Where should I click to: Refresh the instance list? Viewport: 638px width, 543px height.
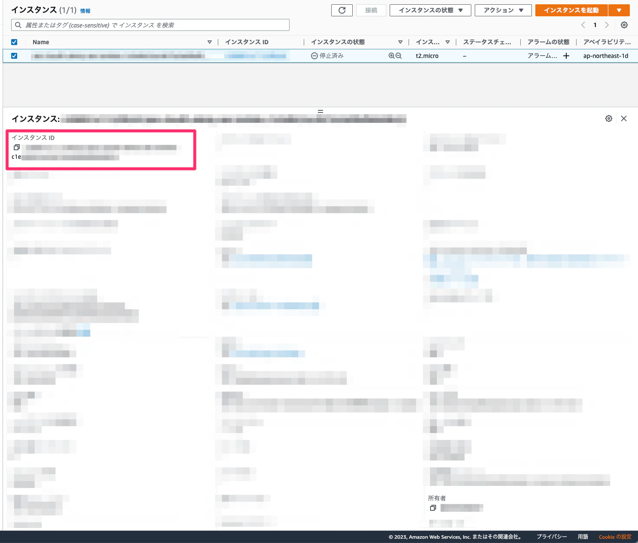pyautogui.click(x=342, y=10)
